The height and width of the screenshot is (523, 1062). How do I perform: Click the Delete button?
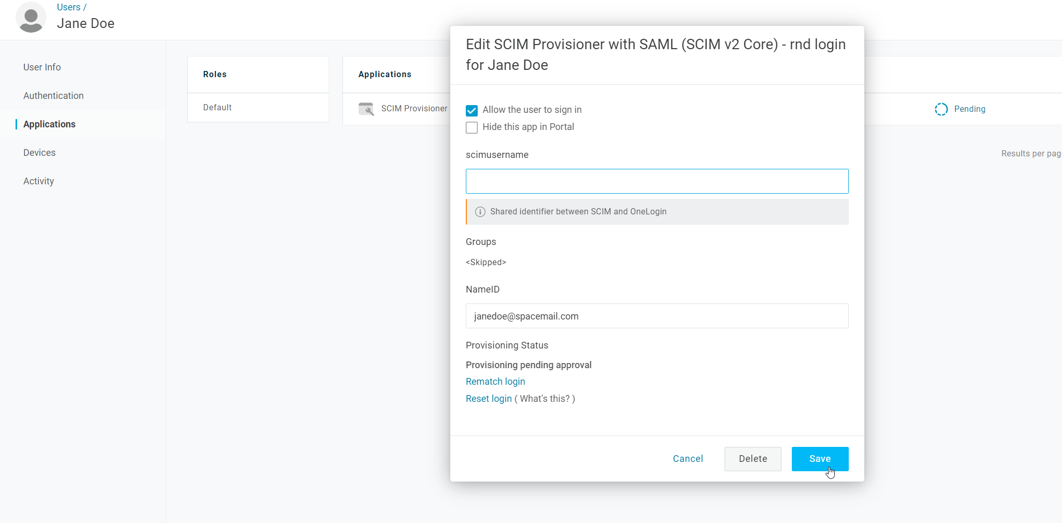coord(753,459)
